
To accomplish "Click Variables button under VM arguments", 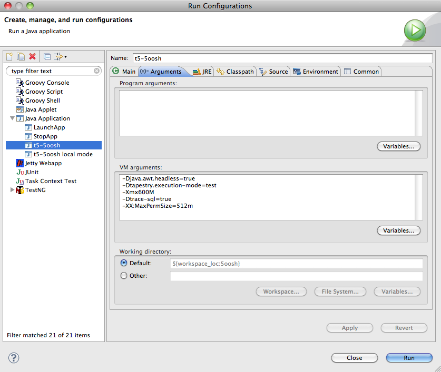I will [x=398, y=230].
